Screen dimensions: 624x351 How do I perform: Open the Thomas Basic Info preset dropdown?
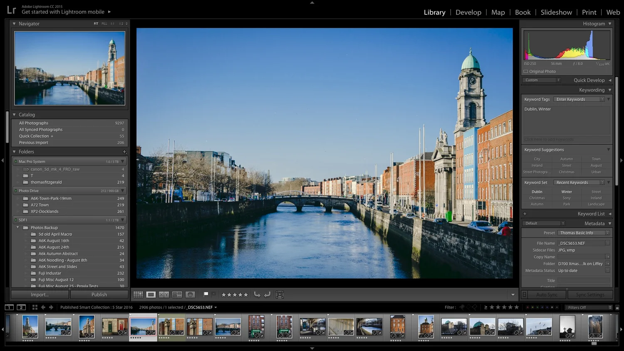click(584, 233)
